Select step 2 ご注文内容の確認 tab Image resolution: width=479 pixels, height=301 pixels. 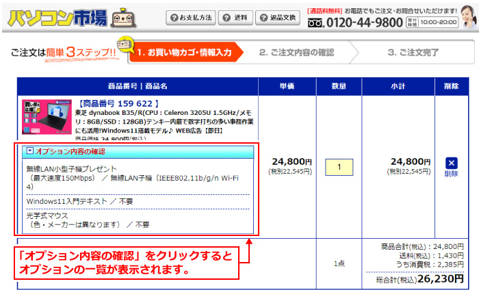tap(296, 52)
